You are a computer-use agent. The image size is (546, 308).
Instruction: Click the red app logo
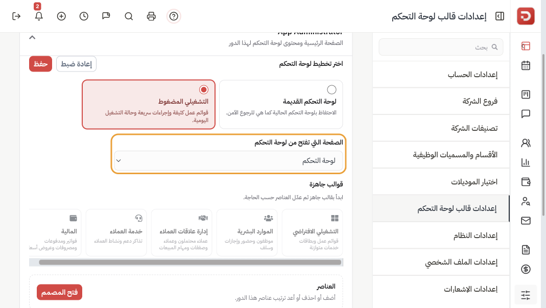click(x=526, y=16)
